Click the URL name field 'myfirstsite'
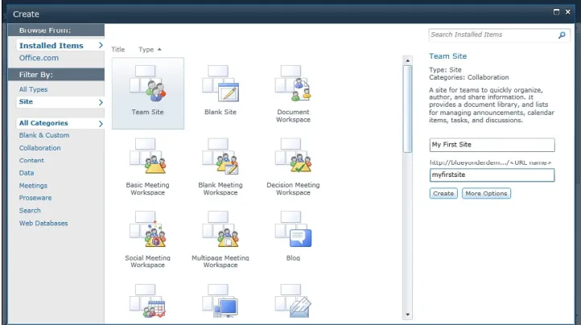 492,175
